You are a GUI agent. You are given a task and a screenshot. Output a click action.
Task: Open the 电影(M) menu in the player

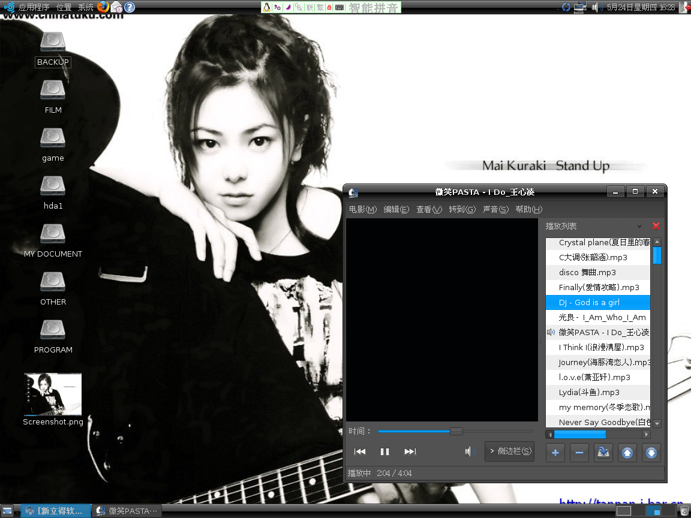[363, 210]
